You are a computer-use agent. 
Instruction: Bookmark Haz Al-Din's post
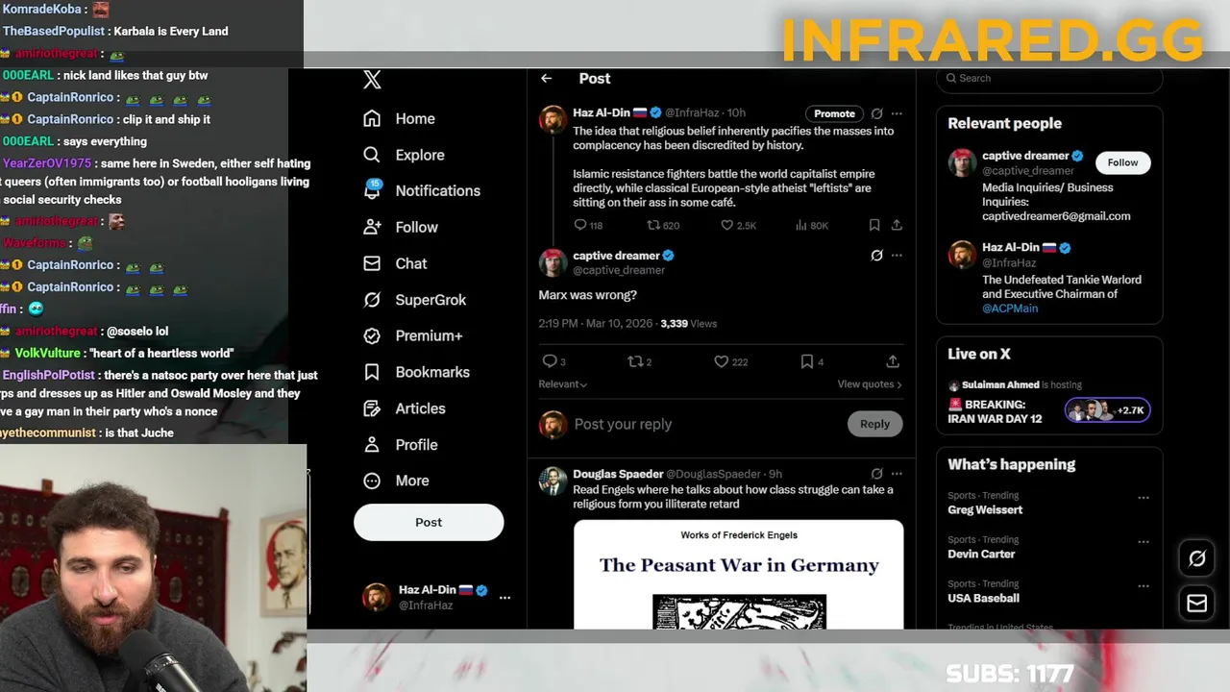(874, 225)
